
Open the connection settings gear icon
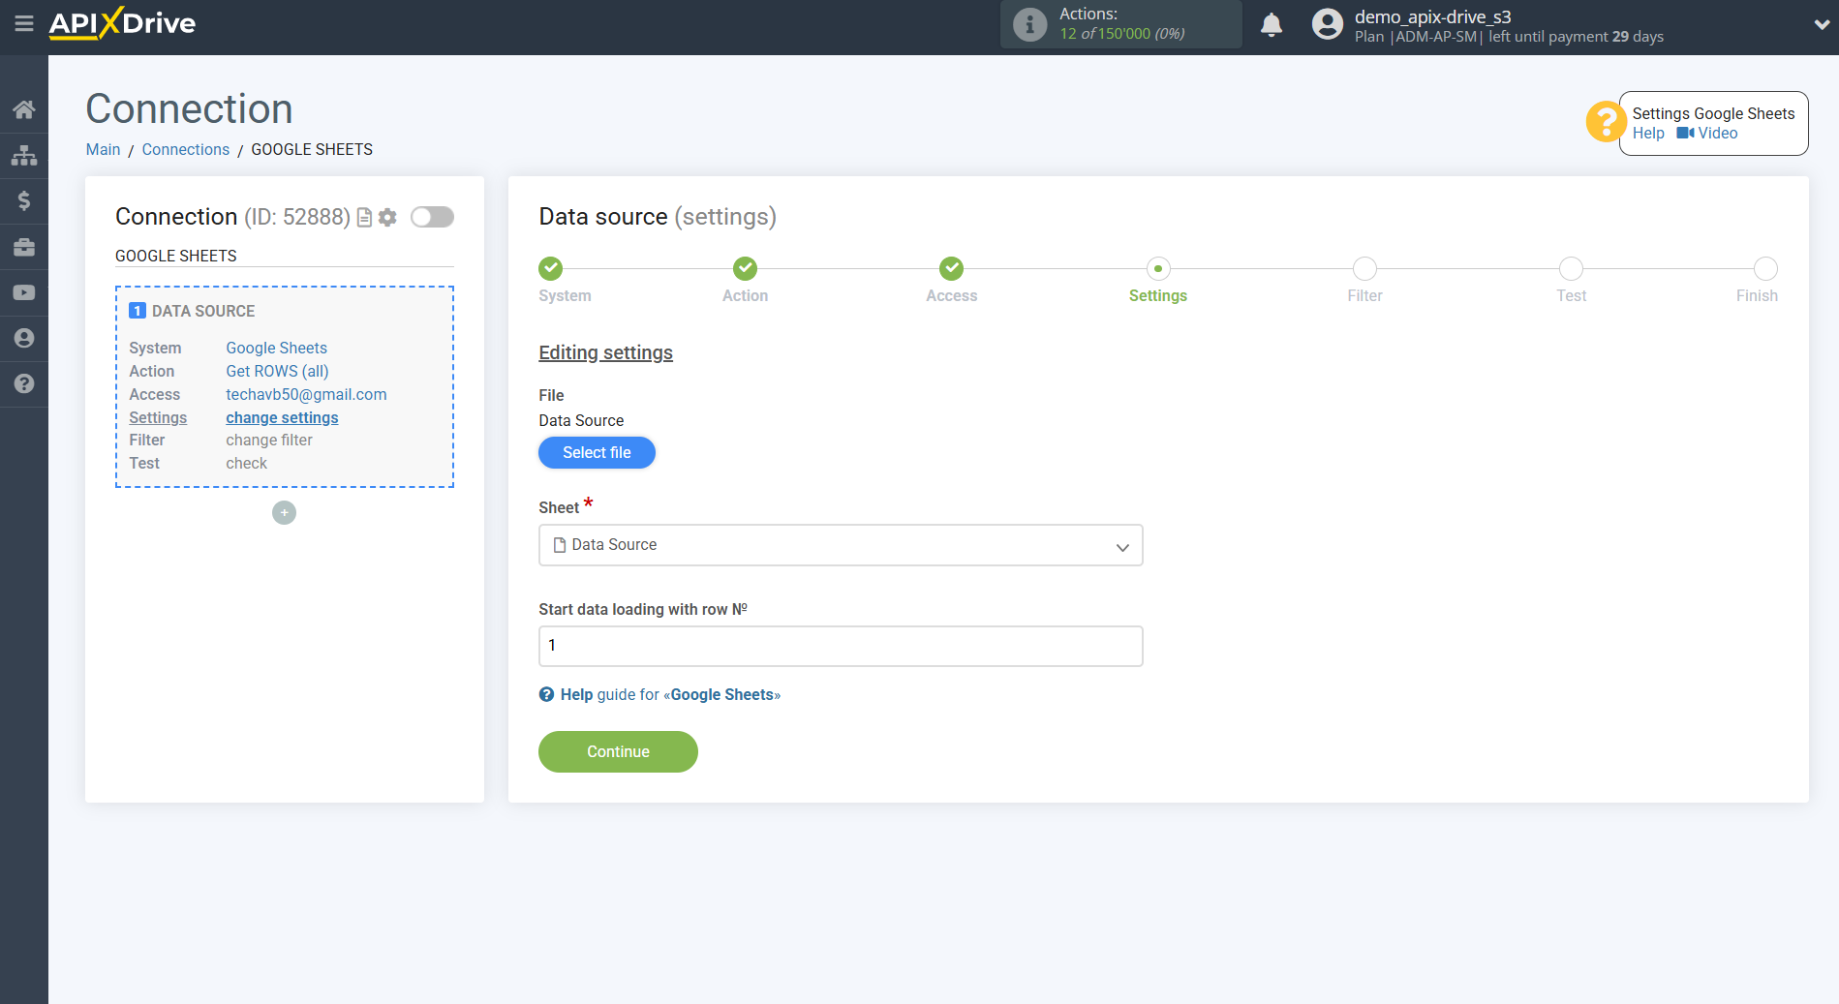coord(387,217)
